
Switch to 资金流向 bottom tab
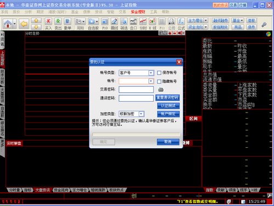click(x=61, y=190)
